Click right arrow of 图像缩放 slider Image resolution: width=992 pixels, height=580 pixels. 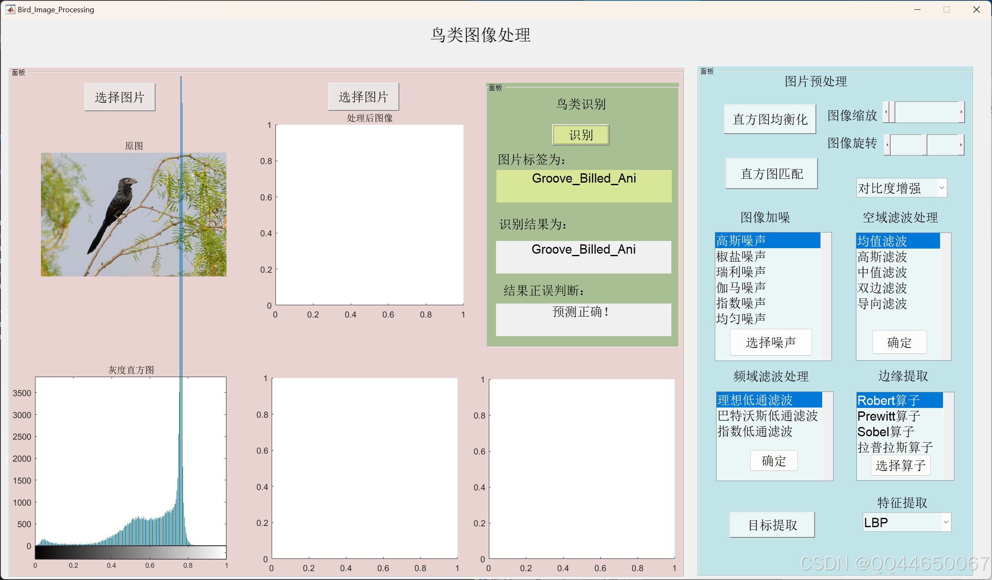[x=961, y=112]
